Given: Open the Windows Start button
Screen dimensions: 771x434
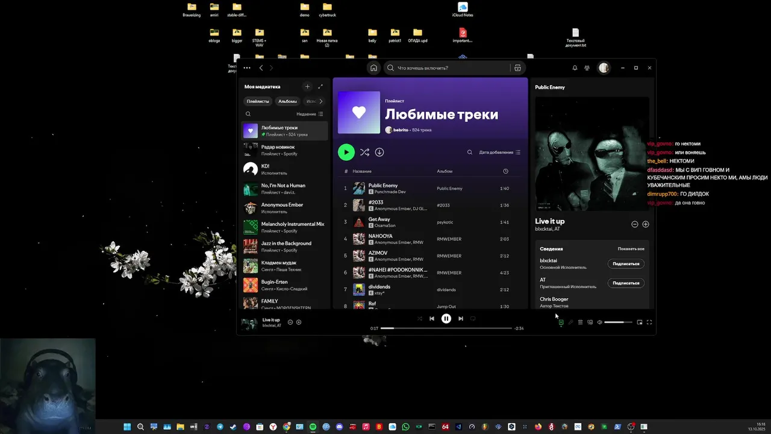Looking at the screenshot, I should click(127, 427).
